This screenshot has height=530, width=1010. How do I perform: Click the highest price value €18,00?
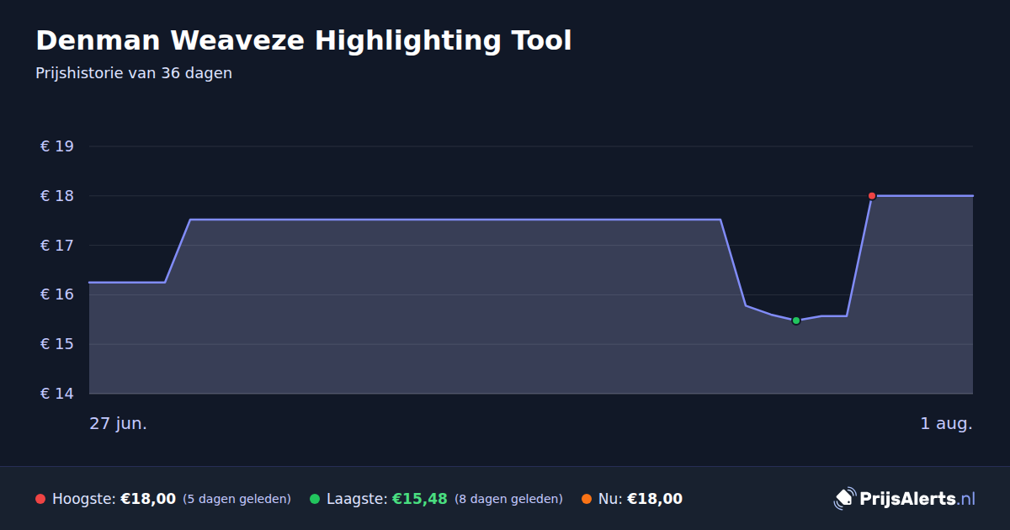[x=148, y=499]
